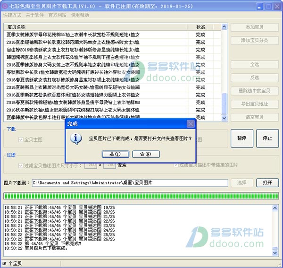
Task: Click the item list scrollbar thumb
Action: click(224, 104)
